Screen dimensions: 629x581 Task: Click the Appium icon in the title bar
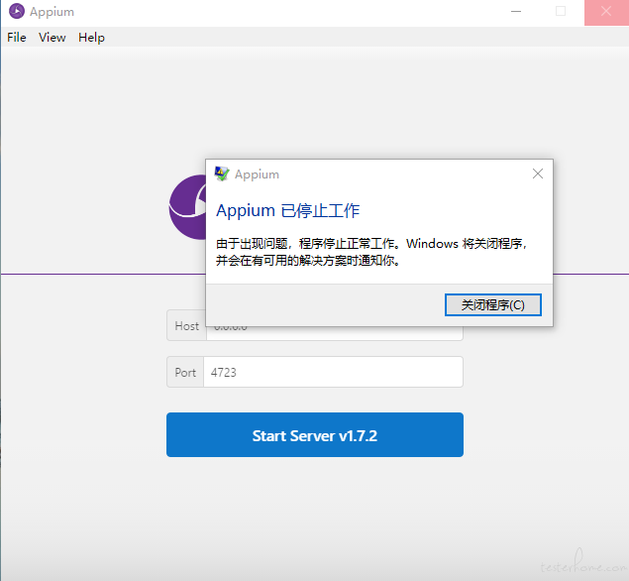click(x=17, y=11)
